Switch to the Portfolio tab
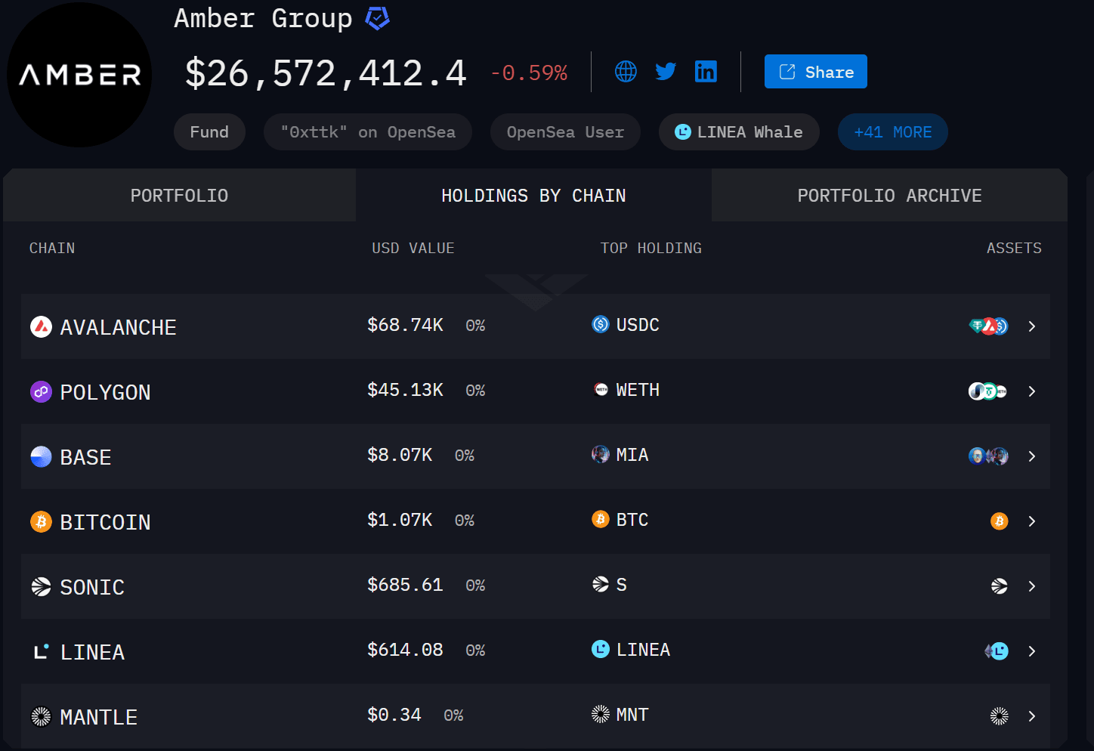 [179, 196]
